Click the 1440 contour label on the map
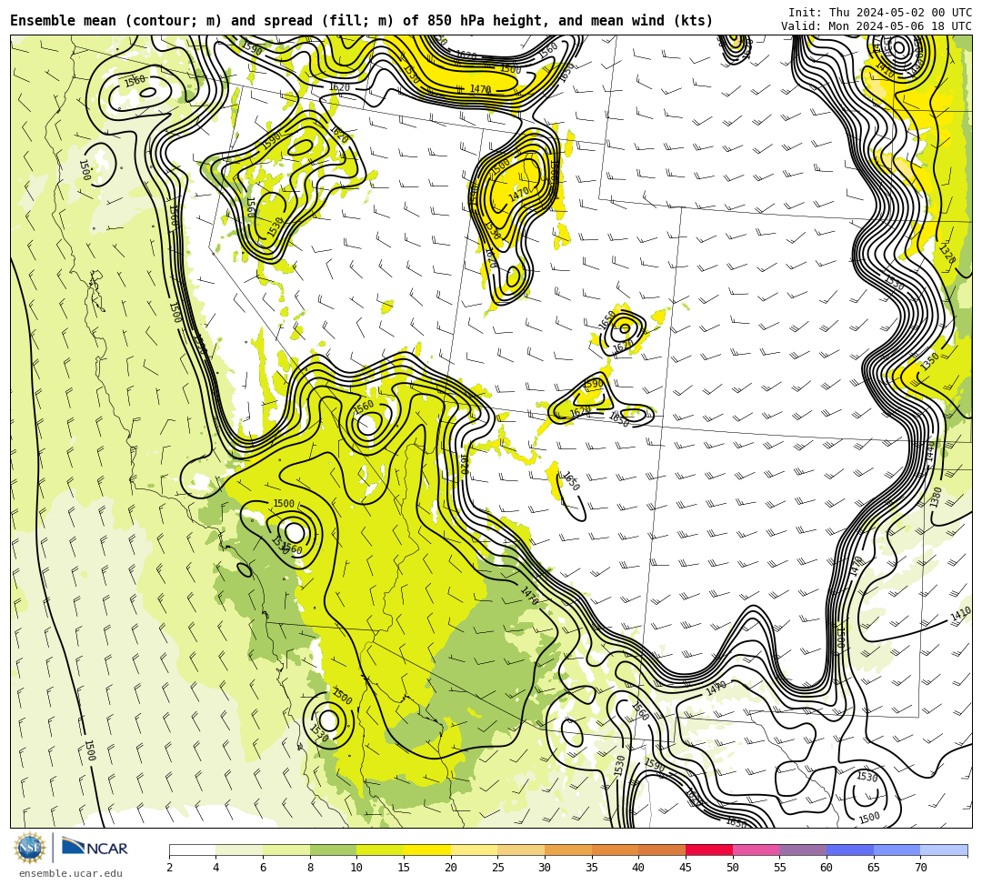The image size is (982, 885). [930, 451]
